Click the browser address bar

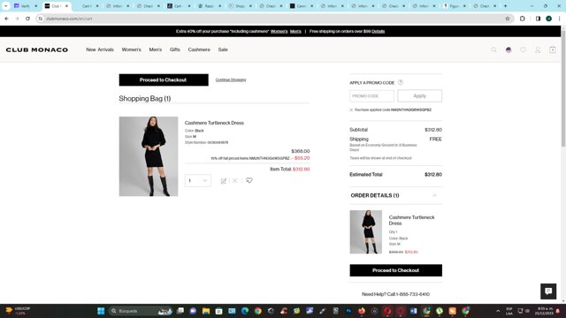(273, 19)
